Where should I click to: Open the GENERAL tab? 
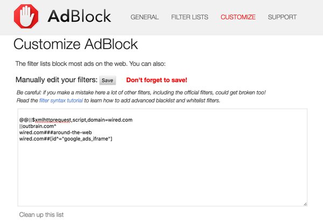point(145,17)
